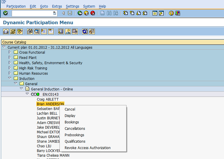The image size is (224, 159).
Task: Choose Bookings in the context menu
Action: coord(93,122)
